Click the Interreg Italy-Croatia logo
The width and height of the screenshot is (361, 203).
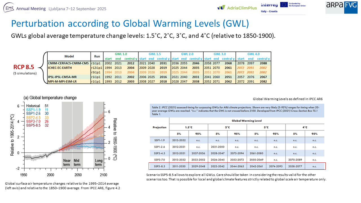[269, 8]
